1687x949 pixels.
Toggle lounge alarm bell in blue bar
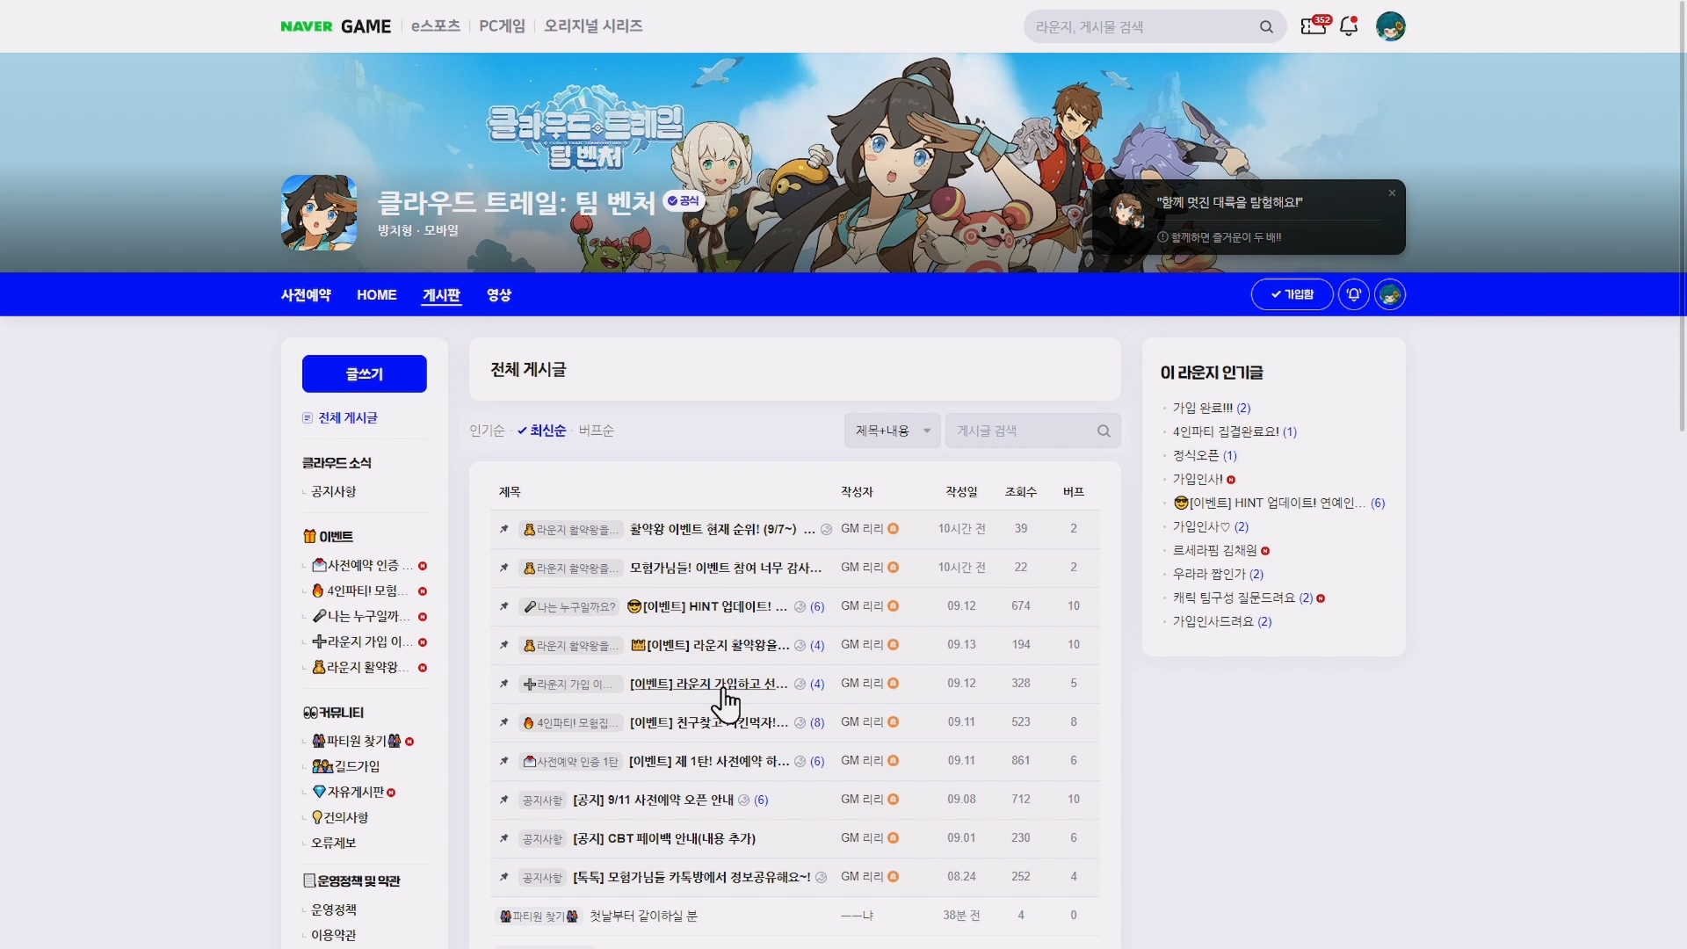1353,294
